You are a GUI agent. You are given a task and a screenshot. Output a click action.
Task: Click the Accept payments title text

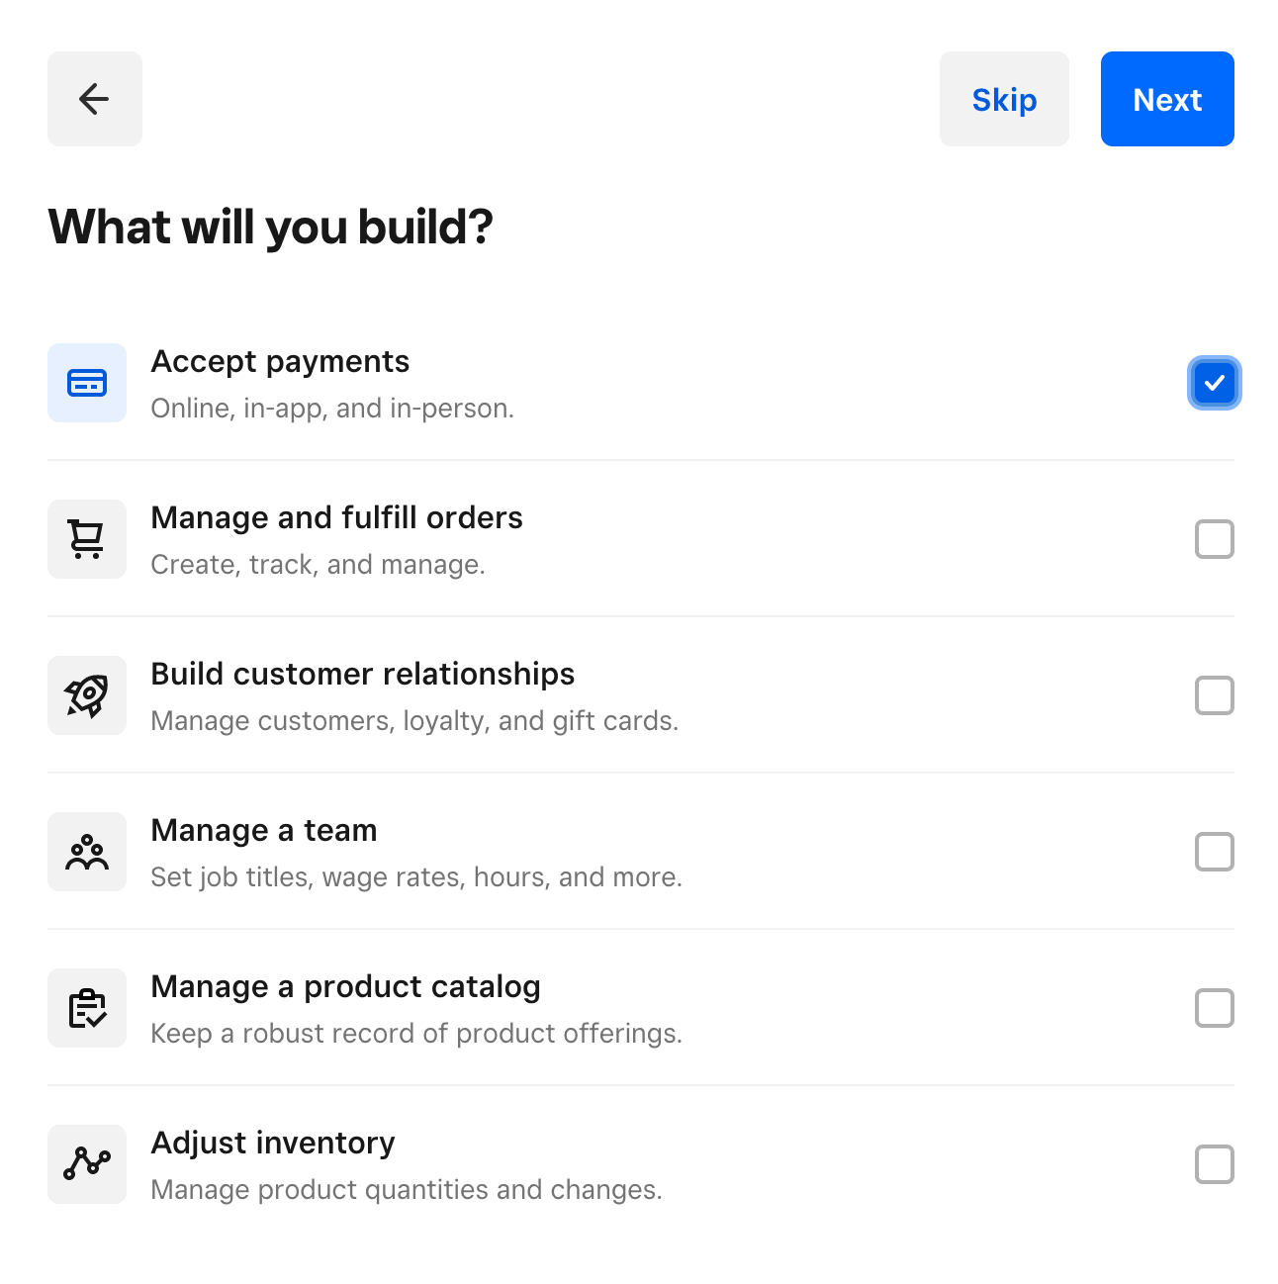tap(280, 362)
